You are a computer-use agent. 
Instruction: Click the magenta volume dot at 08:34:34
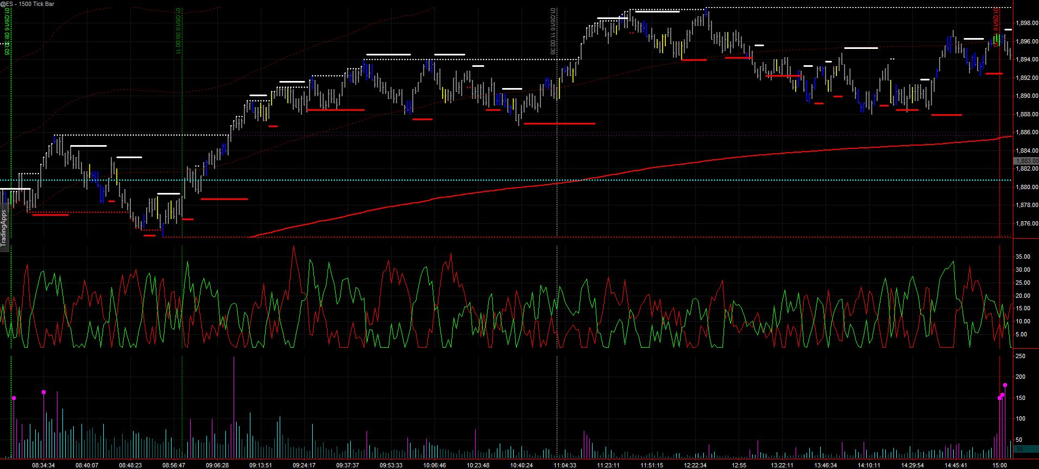point(44,392)
